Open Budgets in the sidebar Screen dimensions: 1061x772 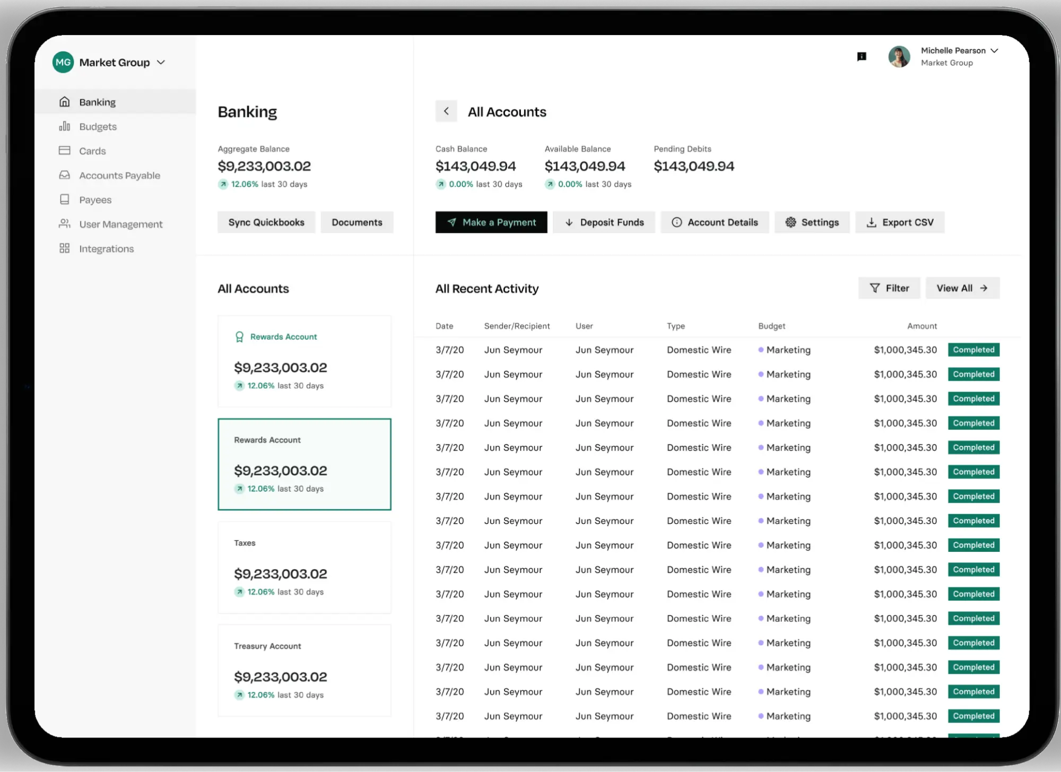pos(98,126)
